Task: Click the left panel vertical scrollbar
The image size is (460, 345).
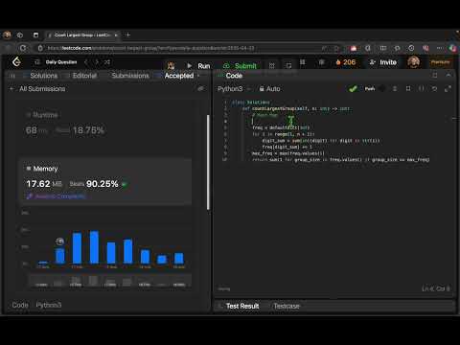Action: pyautogui.click(x=208, y=162)
